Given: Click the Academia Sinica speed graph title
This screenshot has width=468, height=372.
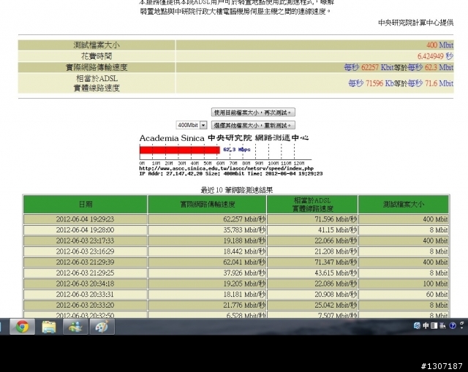Looking at the screenshot, I should (x=224, y=138).
